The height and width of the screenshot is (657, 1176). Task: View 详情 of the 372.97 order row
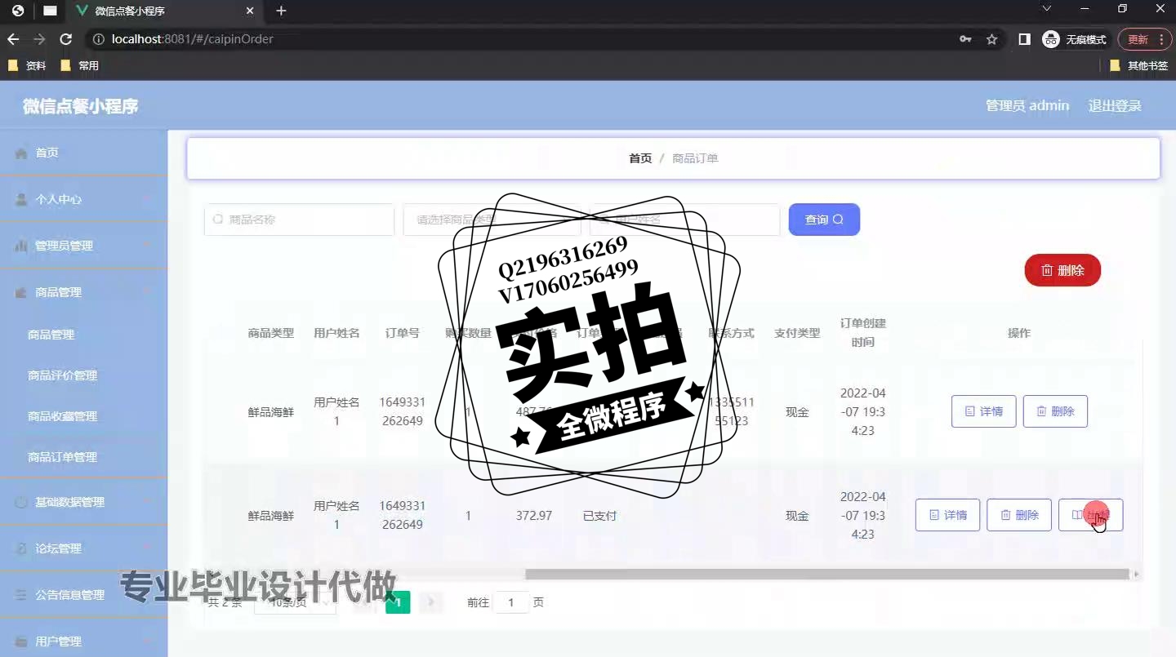pos(947,515)
